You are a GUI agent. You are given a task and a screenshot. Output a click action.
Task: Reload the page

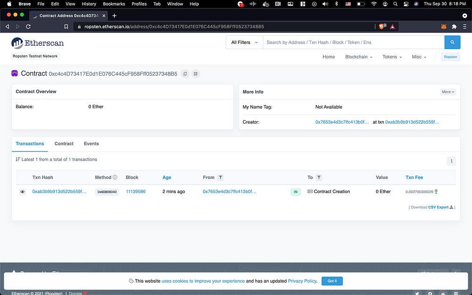(x=28, y=26)
